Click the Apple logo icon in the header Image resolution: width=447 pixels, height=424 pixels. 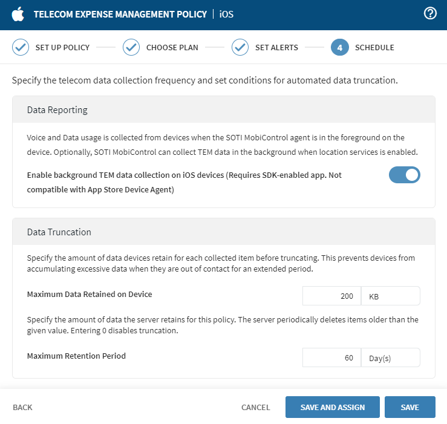click(18, 14)
